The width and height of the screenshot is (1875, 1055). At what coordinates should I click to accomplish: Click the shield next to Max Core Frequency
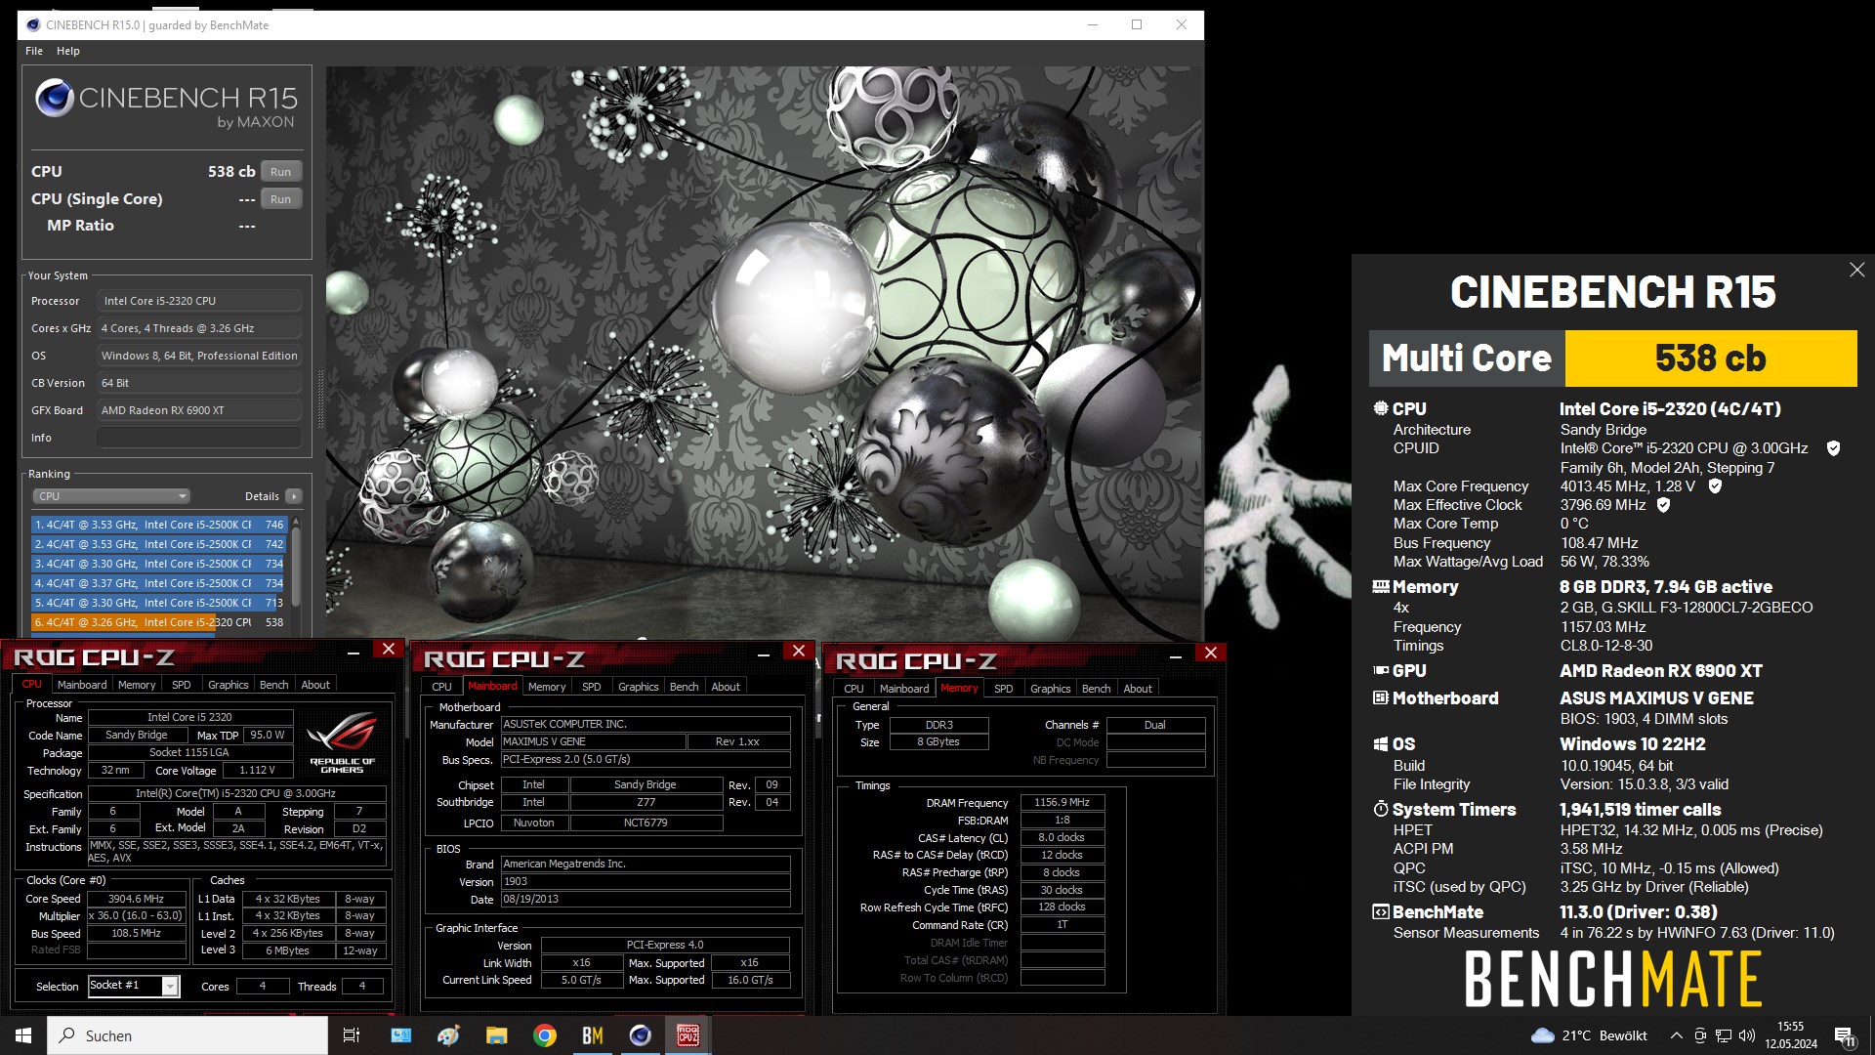pos(1715,485)
